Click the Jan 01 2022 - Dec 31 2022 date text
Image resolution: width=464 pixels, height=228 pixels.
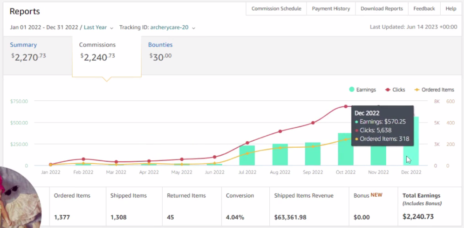click(44, 27)
